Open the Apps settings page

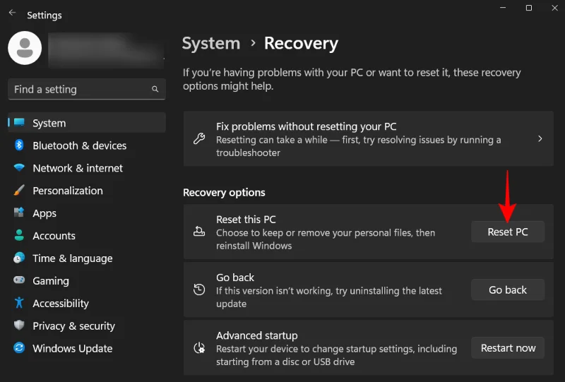(87, 213)
